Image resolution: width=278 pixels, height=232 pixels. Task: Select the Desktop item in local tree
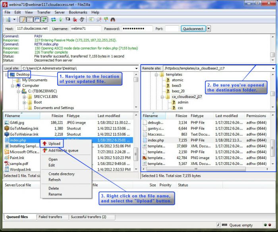(x=23, y=75)
